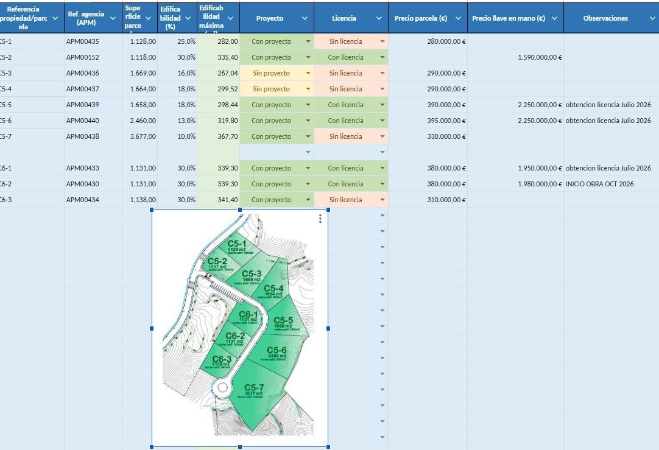The width and height of the screenshot is (659, 450).
Task: Expand Proyecto dropdown for row C5-7
Action: (308, 136)
